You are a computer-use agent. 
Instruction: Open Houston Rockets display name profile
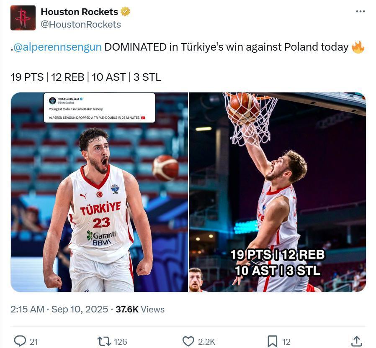click(x=80, y=12)
